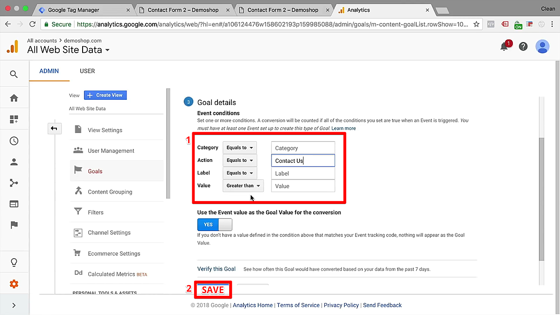This screenshot has width=560, height=315.
Task: Close the Analytics browser tab
Action: click(427, 10)
